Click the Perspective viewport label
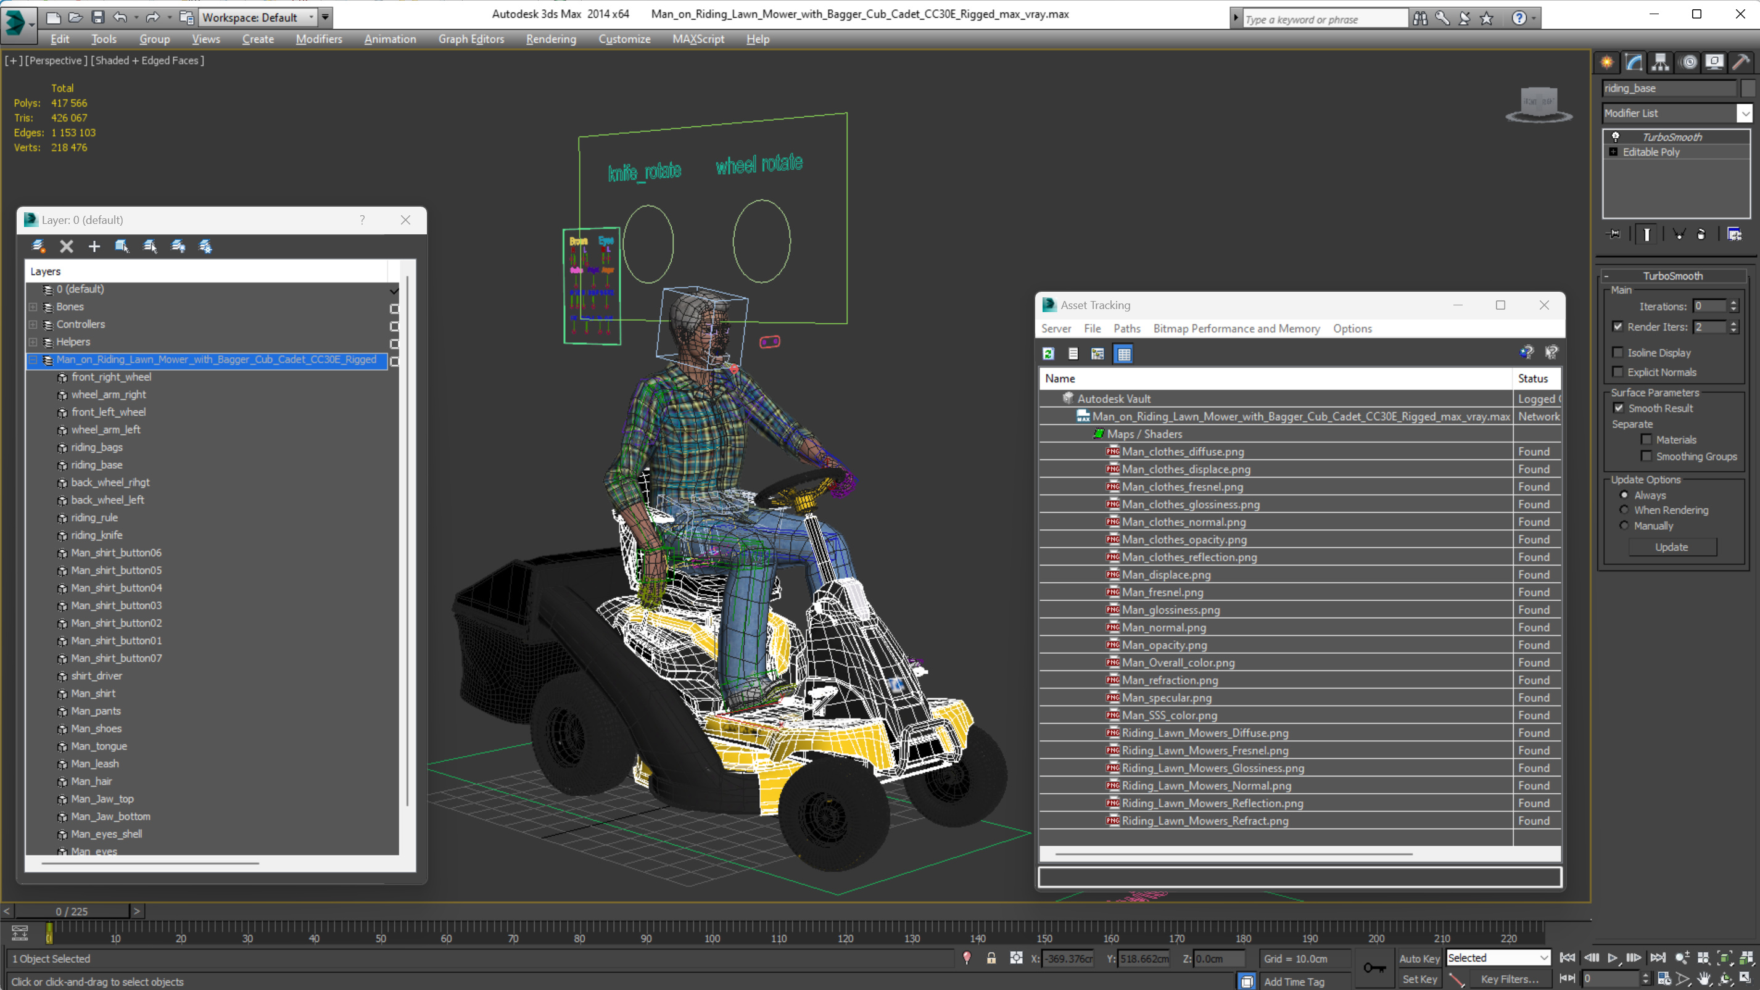 57,61
